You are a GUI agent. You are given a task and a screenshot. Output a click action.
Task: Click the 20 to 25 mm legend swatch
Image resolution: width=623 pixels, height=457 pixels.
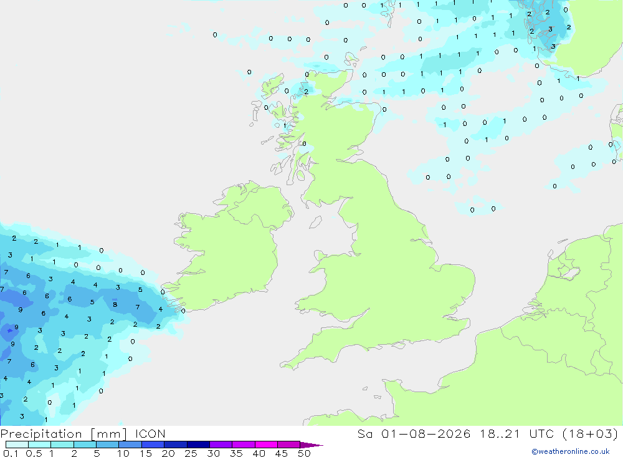pyautogui.click(x=176, y=445)
